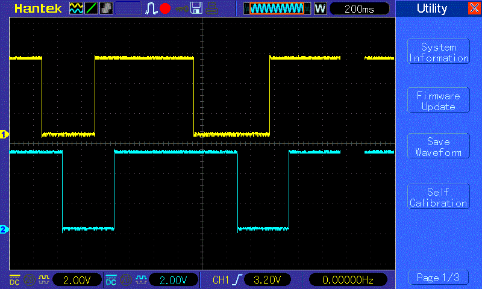
Task: Click the W window mode icon
Action: (x=320, y=8)
